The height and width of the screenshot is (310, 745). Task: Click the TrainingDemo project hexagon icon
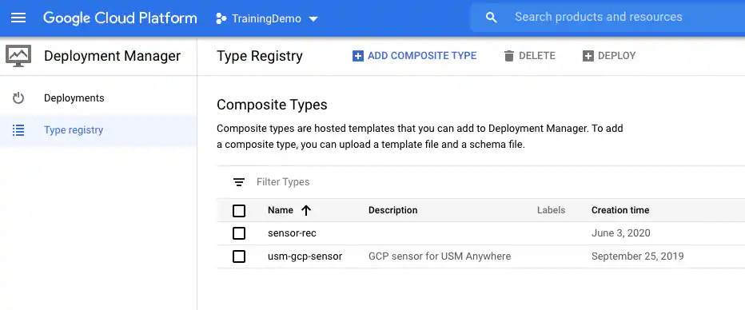(x=221, y=18)
